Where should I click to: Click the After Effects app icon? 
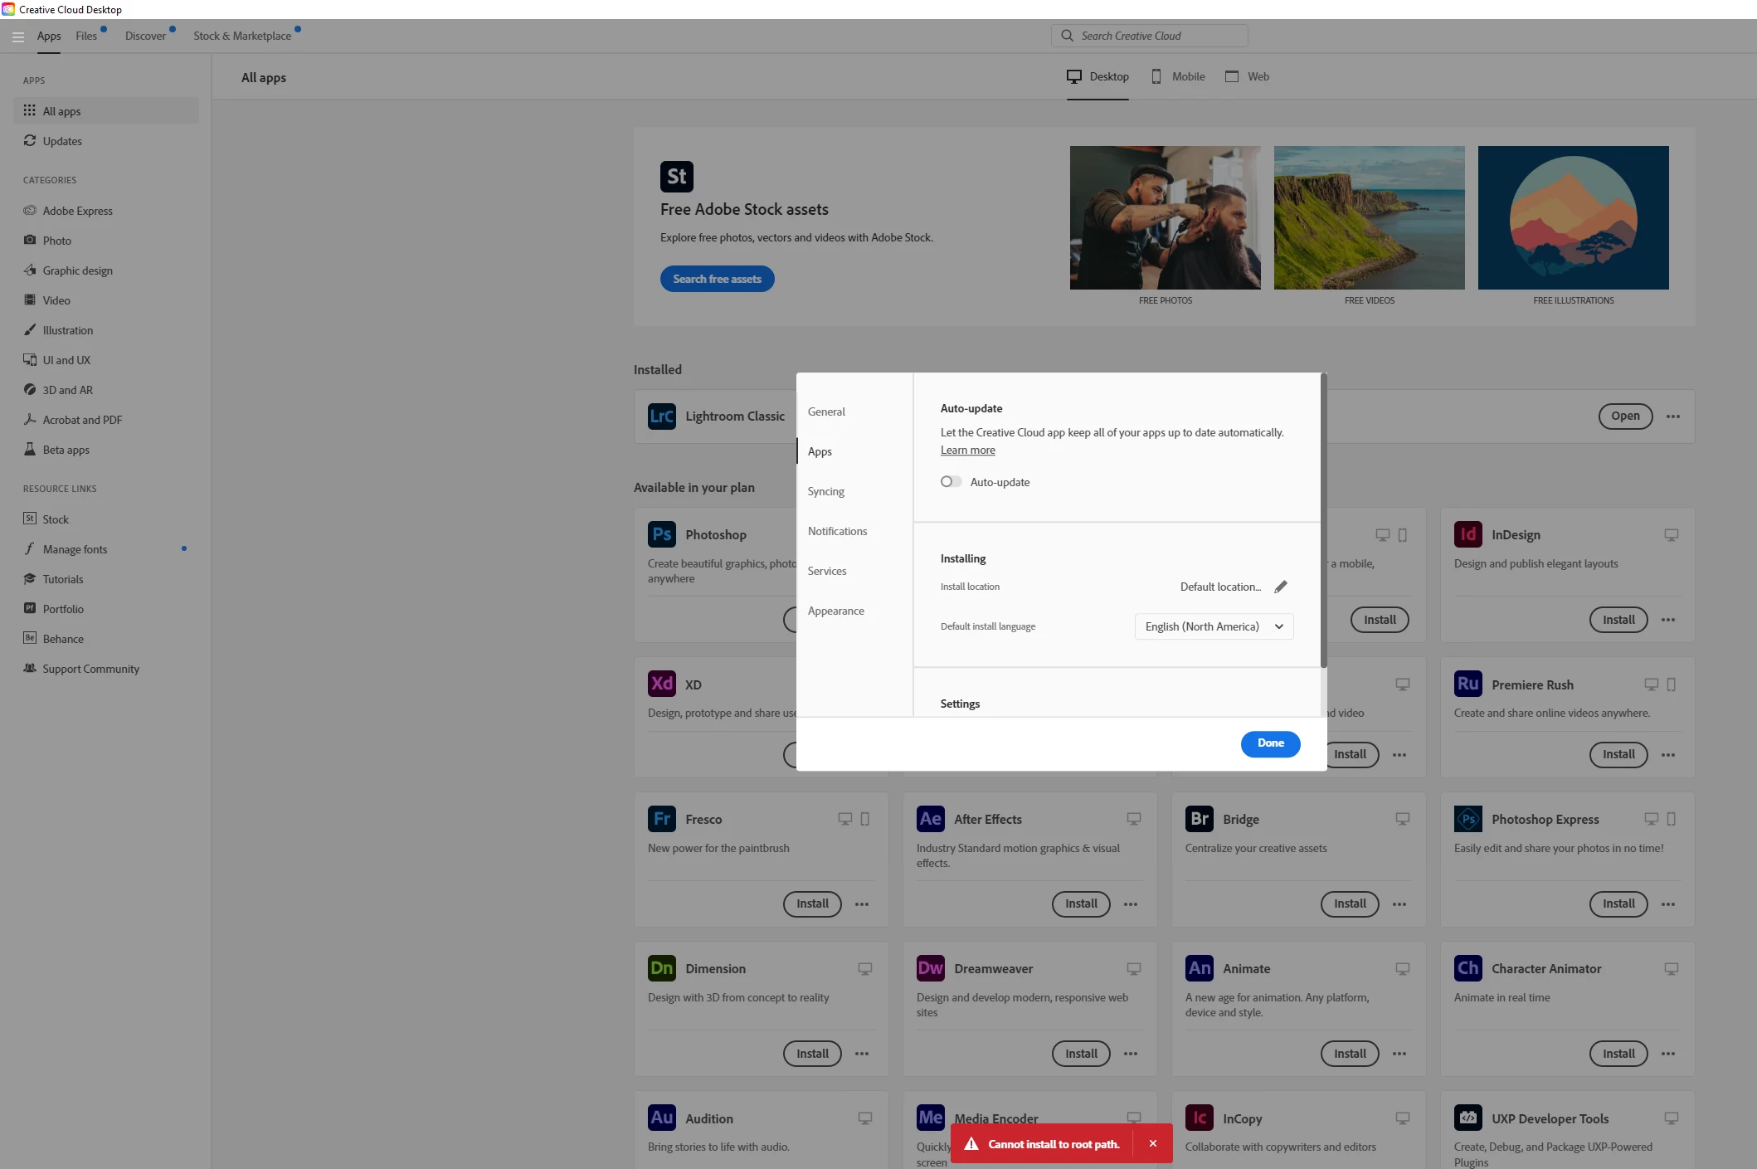click(x=930, y=819)
